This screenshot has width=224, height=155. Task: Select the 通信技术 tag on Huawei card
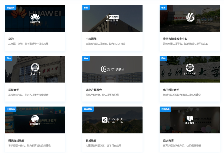tap(10, 8)
